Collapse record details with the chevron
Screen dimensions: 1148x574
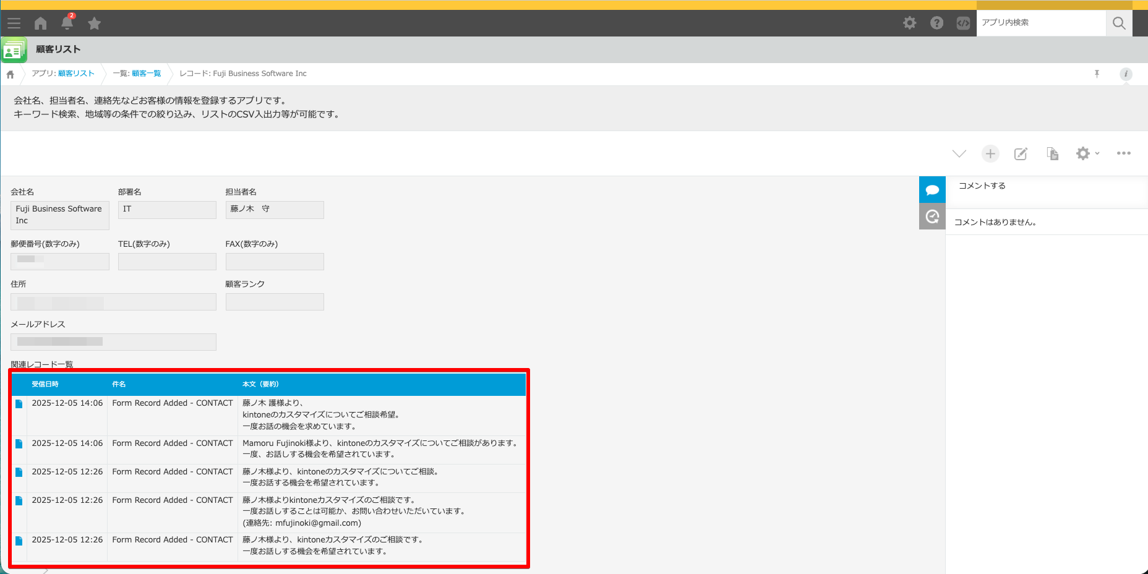(959, 153)
